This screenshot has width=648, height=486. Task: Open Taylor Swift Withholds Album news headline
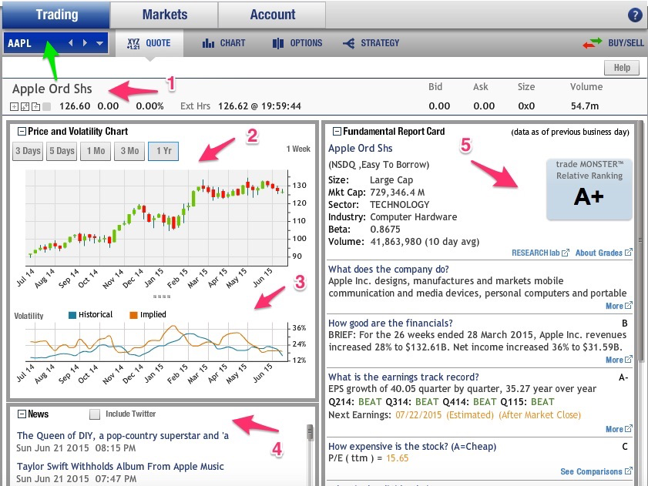pos(120,467)
